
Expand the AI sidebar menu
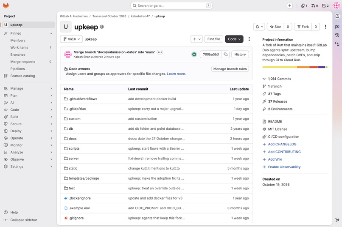tap(28, 103)
